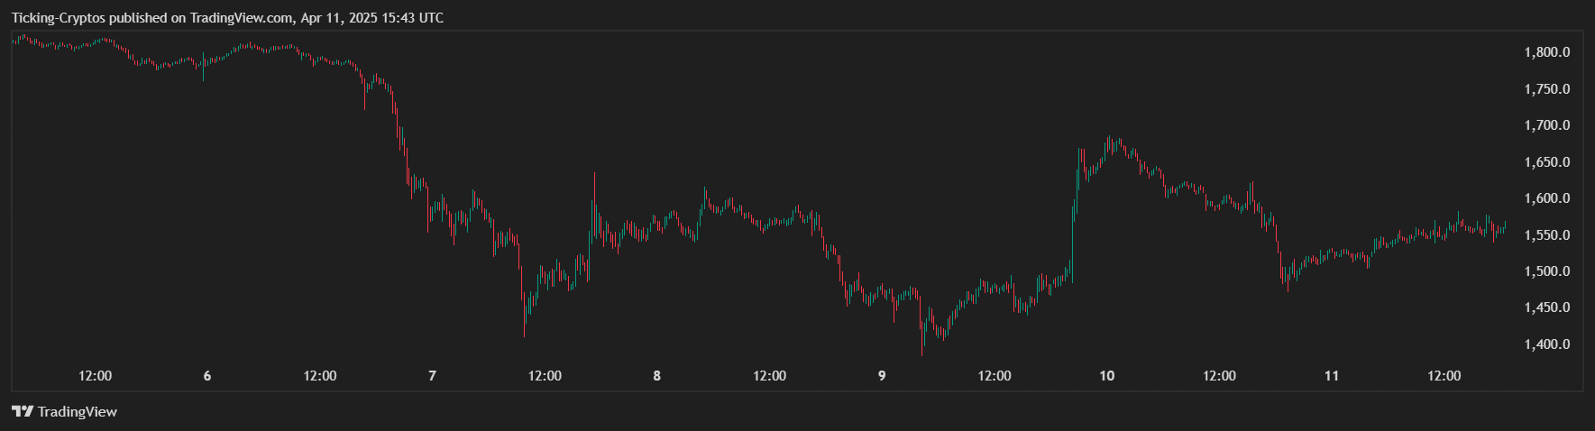The height and width of the screenshot is (431, 1595).
Task: Click the TradingView wordmark text
Action: [x=78, y=411]
